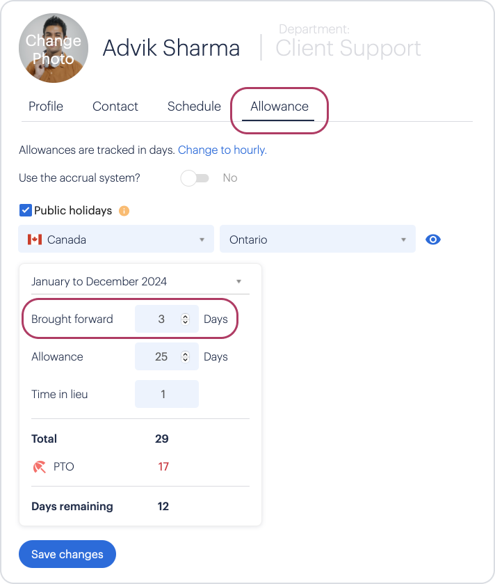The height and width of the screenshot is (584, 495).
Task: Click the eye icon to view holidays
Action: pos(433,239)
